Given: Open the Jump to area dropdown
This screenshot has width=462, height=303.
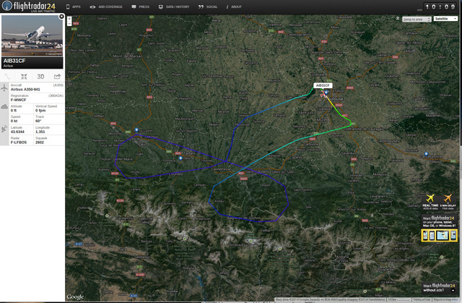Looking at the screenshot, I should coord(417,20).
